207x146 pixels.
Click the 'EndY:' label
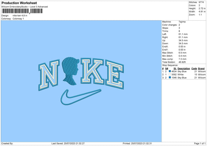point(165,50)
